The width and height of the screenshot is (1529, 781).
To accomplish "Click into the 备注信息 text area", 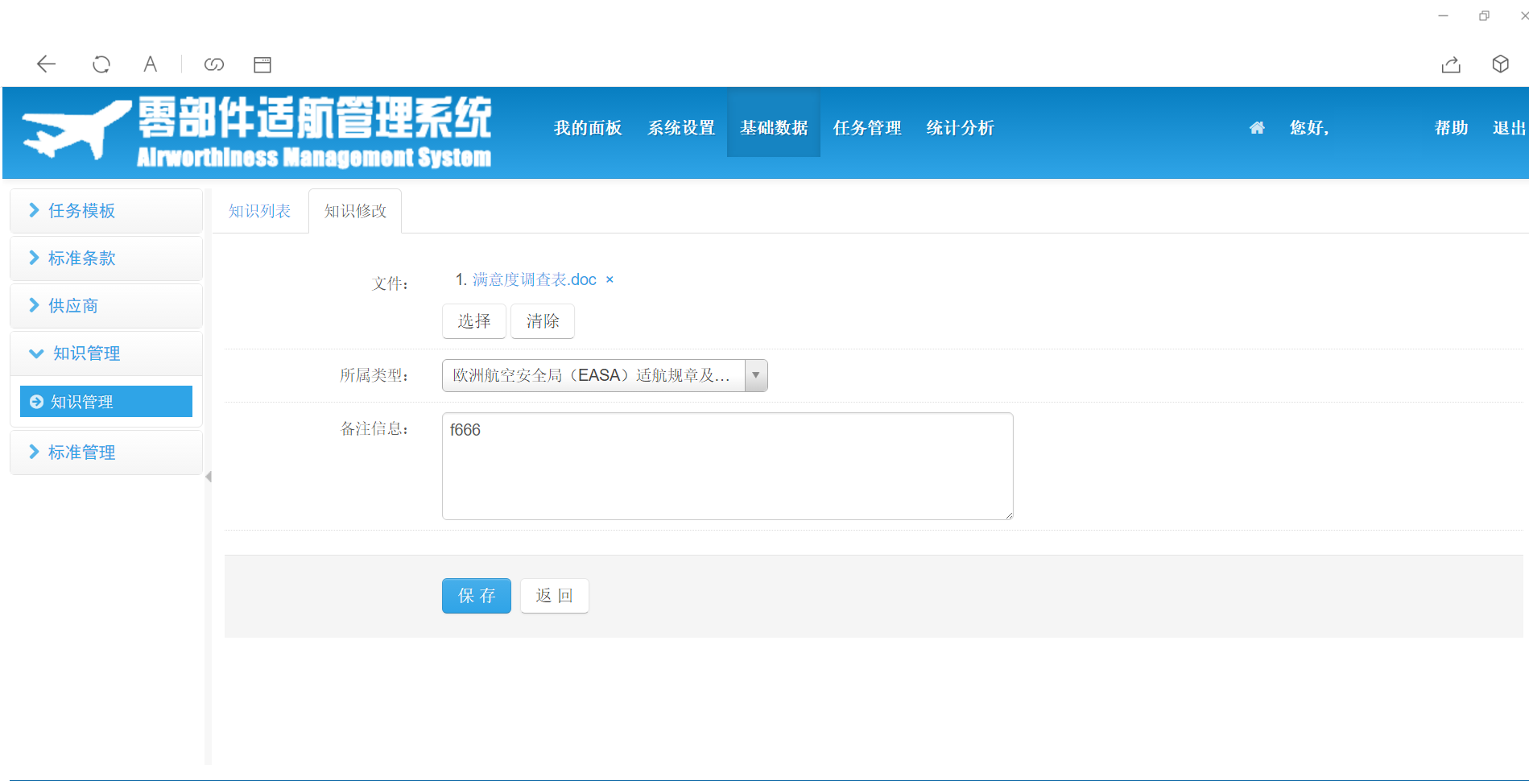I will [x=728, y=466].
